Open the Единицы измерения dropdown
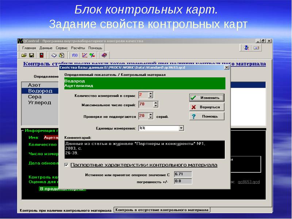The width and height of the screenshot is (292, 219). 181,128
